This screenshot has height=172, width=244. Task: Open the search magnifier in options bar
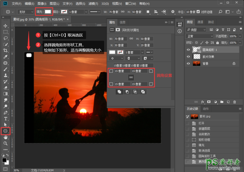[220, 12]
